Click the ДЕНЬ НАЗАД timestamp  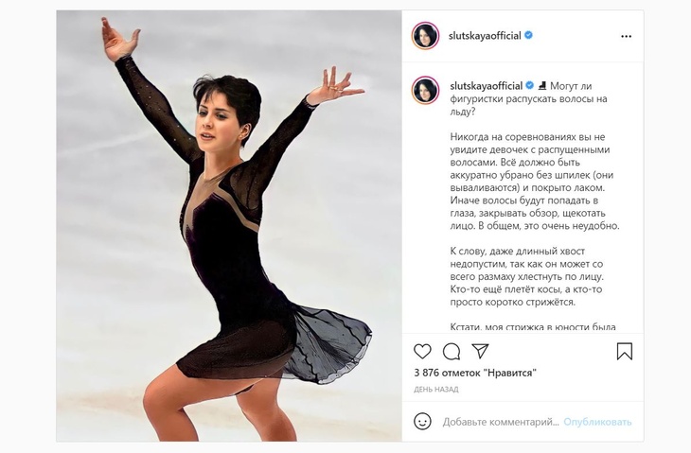coord(435,390)
